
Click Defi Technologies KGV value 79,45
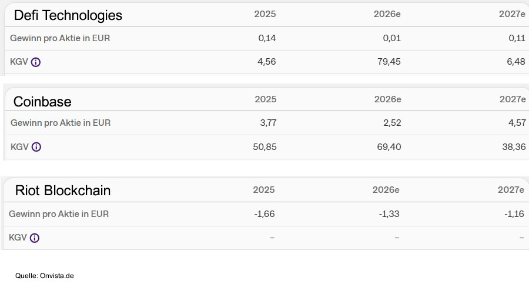point(388,61)
